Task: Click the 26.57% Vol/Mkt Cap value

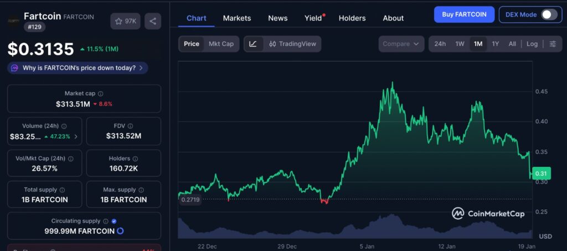Action: (45, 169)
